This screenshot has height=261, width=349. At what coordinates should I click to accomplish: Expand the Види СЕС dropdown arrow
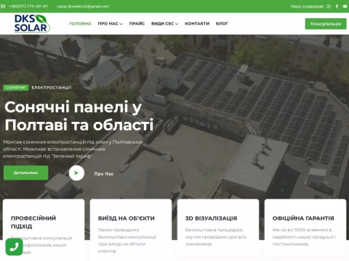pos(177,24)
